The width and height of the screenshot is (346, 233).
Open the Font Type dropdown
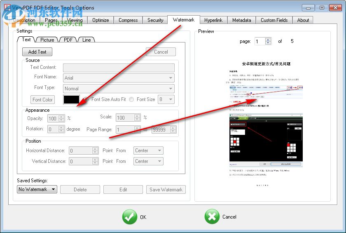pyautogui.click(x=119, y=89)
